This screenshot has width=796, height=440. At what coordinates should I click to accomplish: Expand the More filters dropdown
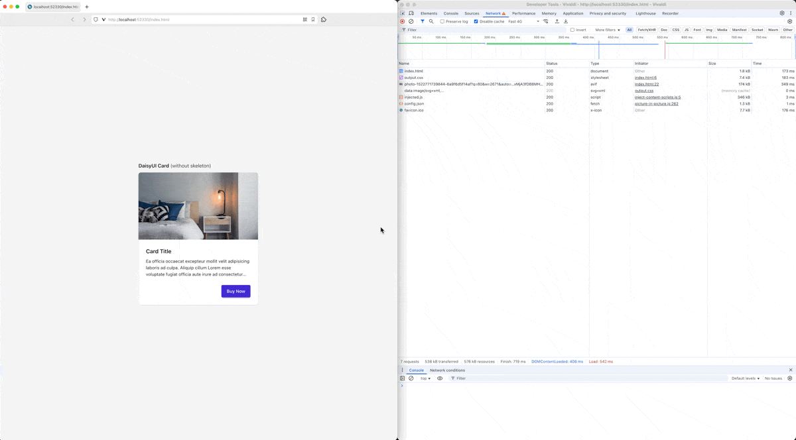(x=608, y=30)
